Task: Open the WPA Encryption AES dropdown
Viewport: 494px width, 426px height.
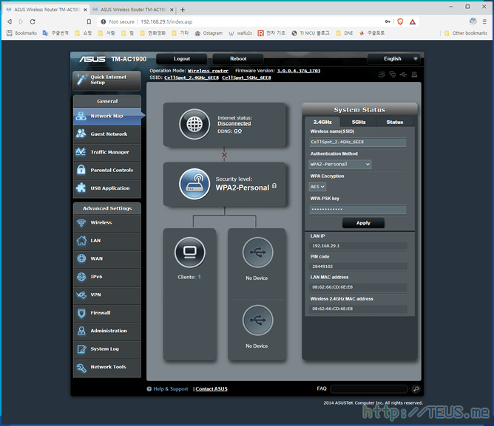Action: 317,187
